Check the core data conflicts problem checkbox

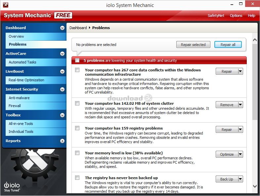coord(77,70)
